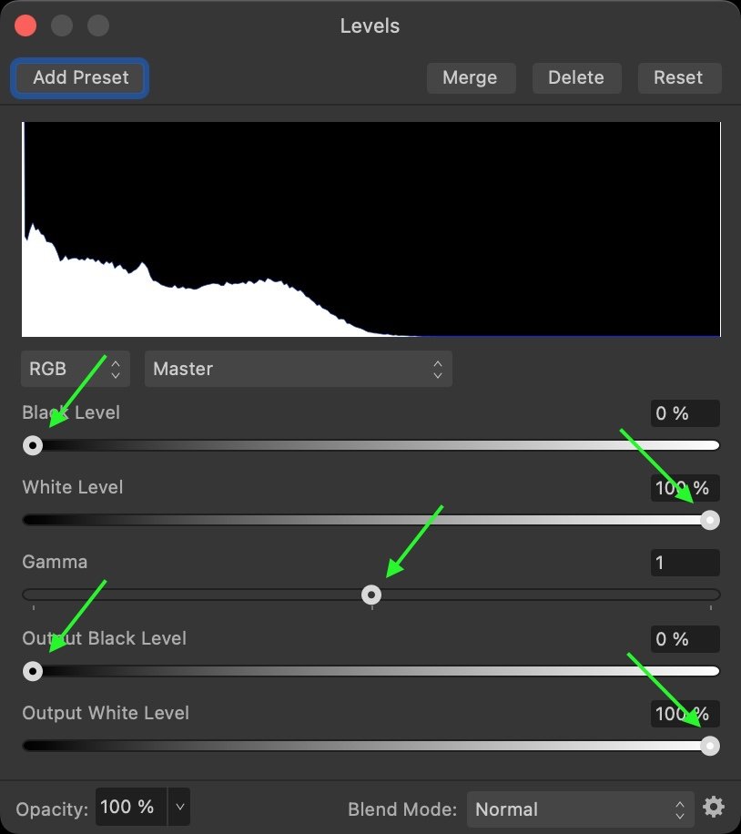Viewport: 741px width, 834px height.
Task: Click the Output Black Level slider handle
Action: (33, 671)
